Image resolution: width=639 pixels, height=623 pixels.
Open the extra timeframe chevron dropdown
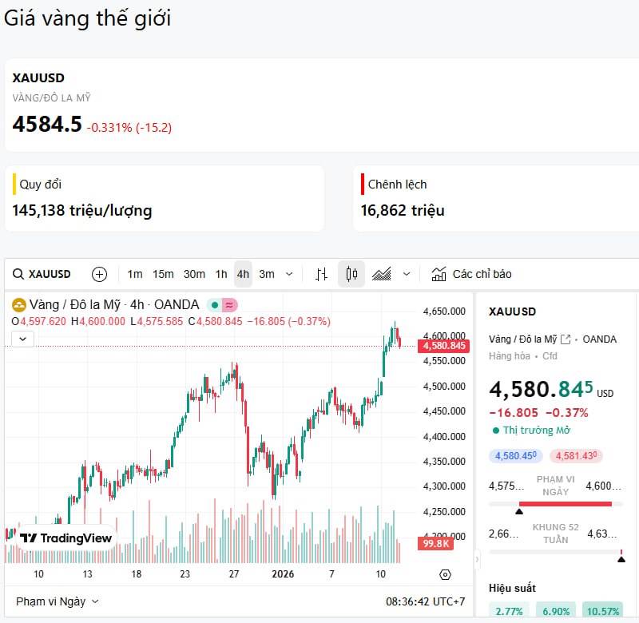click(x=289, y=274)
